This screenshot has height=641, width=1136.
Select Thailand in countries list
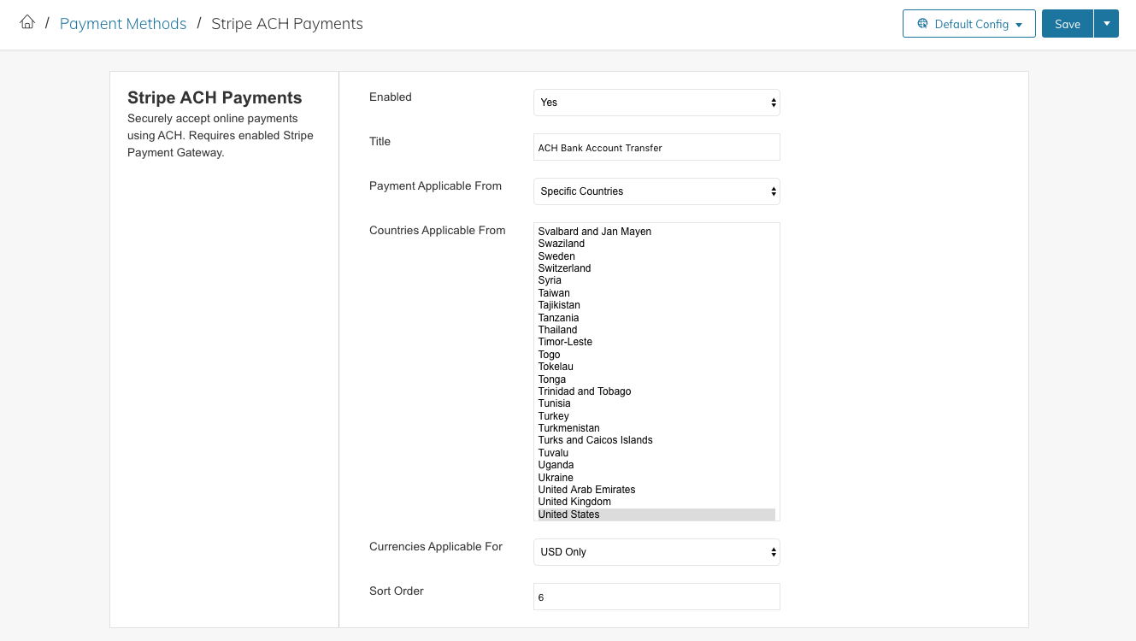point(655,330)
